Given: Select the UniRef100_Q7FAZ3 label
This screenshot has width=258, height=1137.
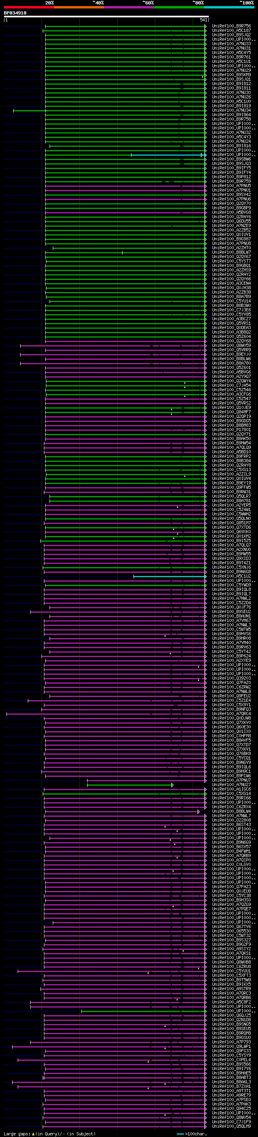Looking at the screenshot, I should [x=231, y=886].
